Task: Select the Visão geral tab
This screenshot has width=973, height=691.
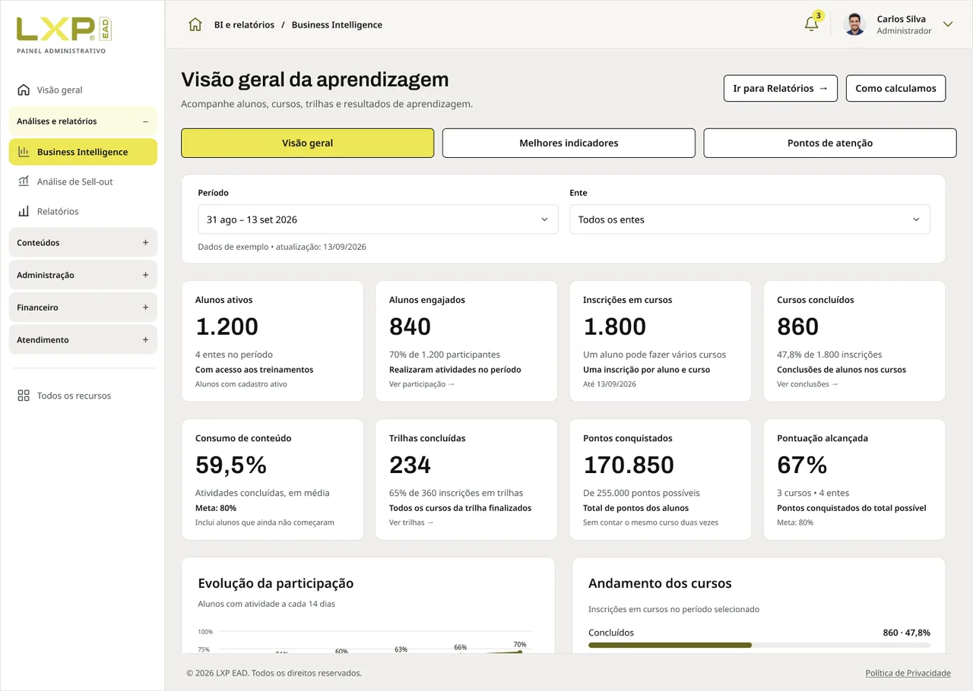Action: [308, 143]
